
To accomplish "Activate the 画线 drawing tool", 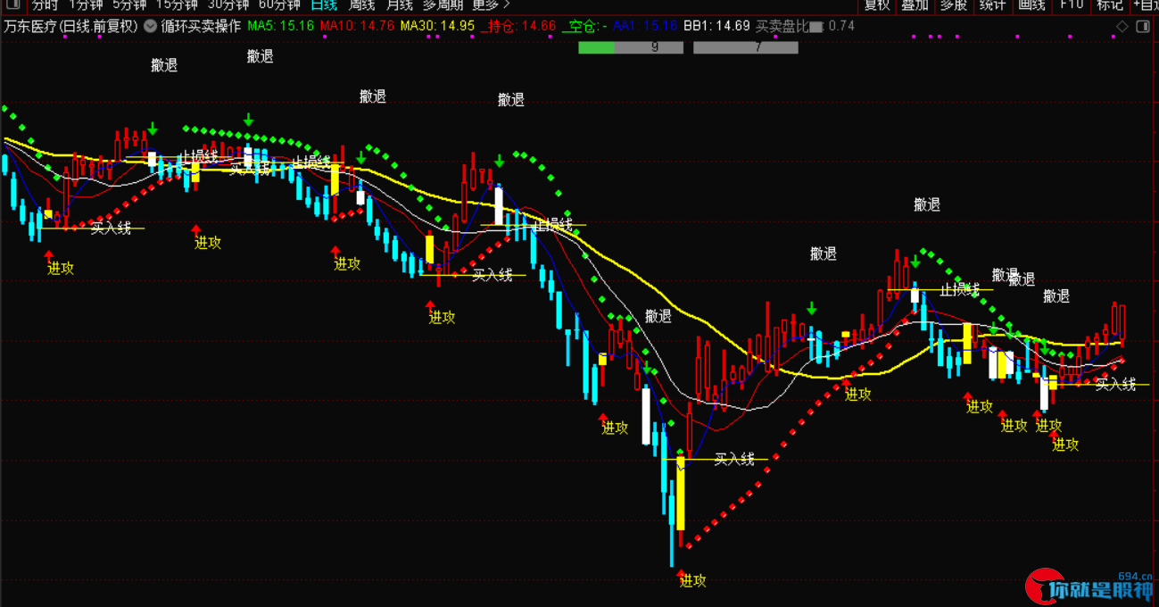I will point(1031,4).
